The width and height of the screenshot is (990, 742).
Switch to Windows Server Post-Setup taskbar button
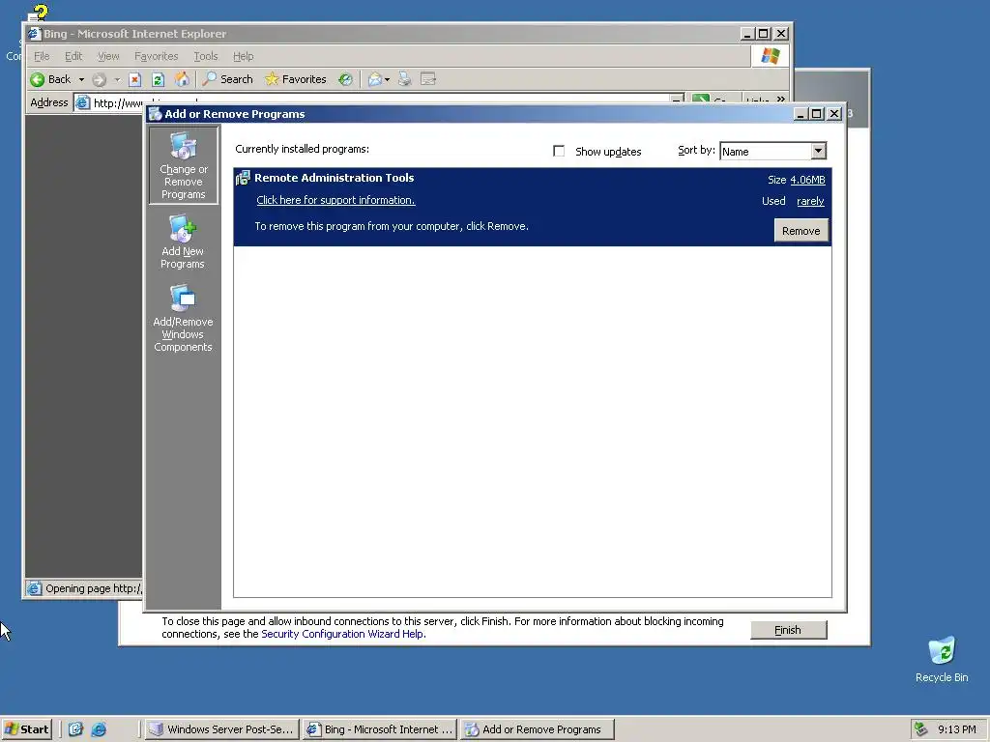coord(221,729)
